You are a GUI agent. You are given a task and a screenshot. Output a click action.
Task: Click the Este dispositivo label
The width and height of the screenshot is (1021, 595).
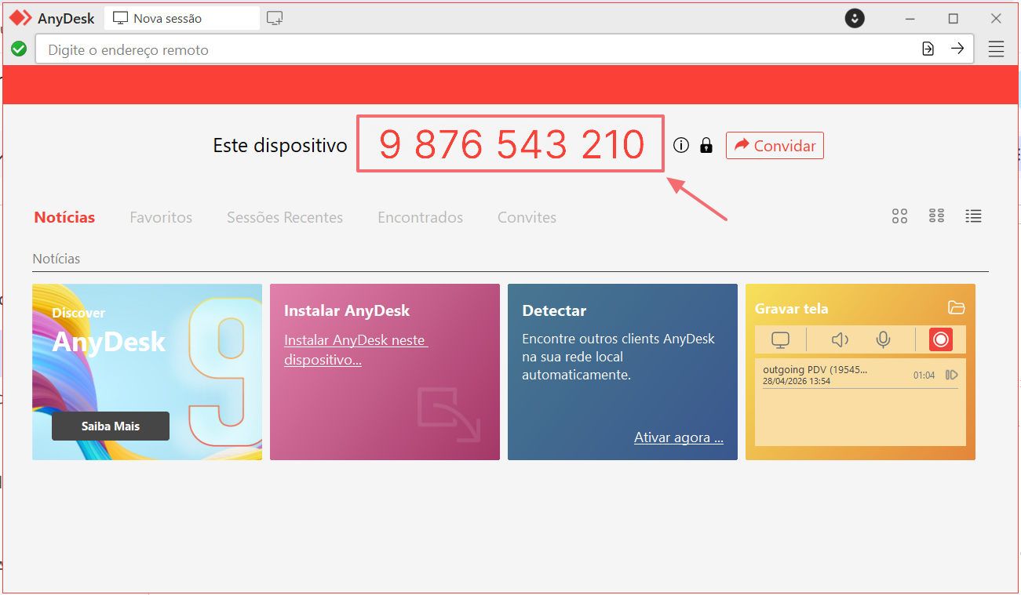point(280,145)
